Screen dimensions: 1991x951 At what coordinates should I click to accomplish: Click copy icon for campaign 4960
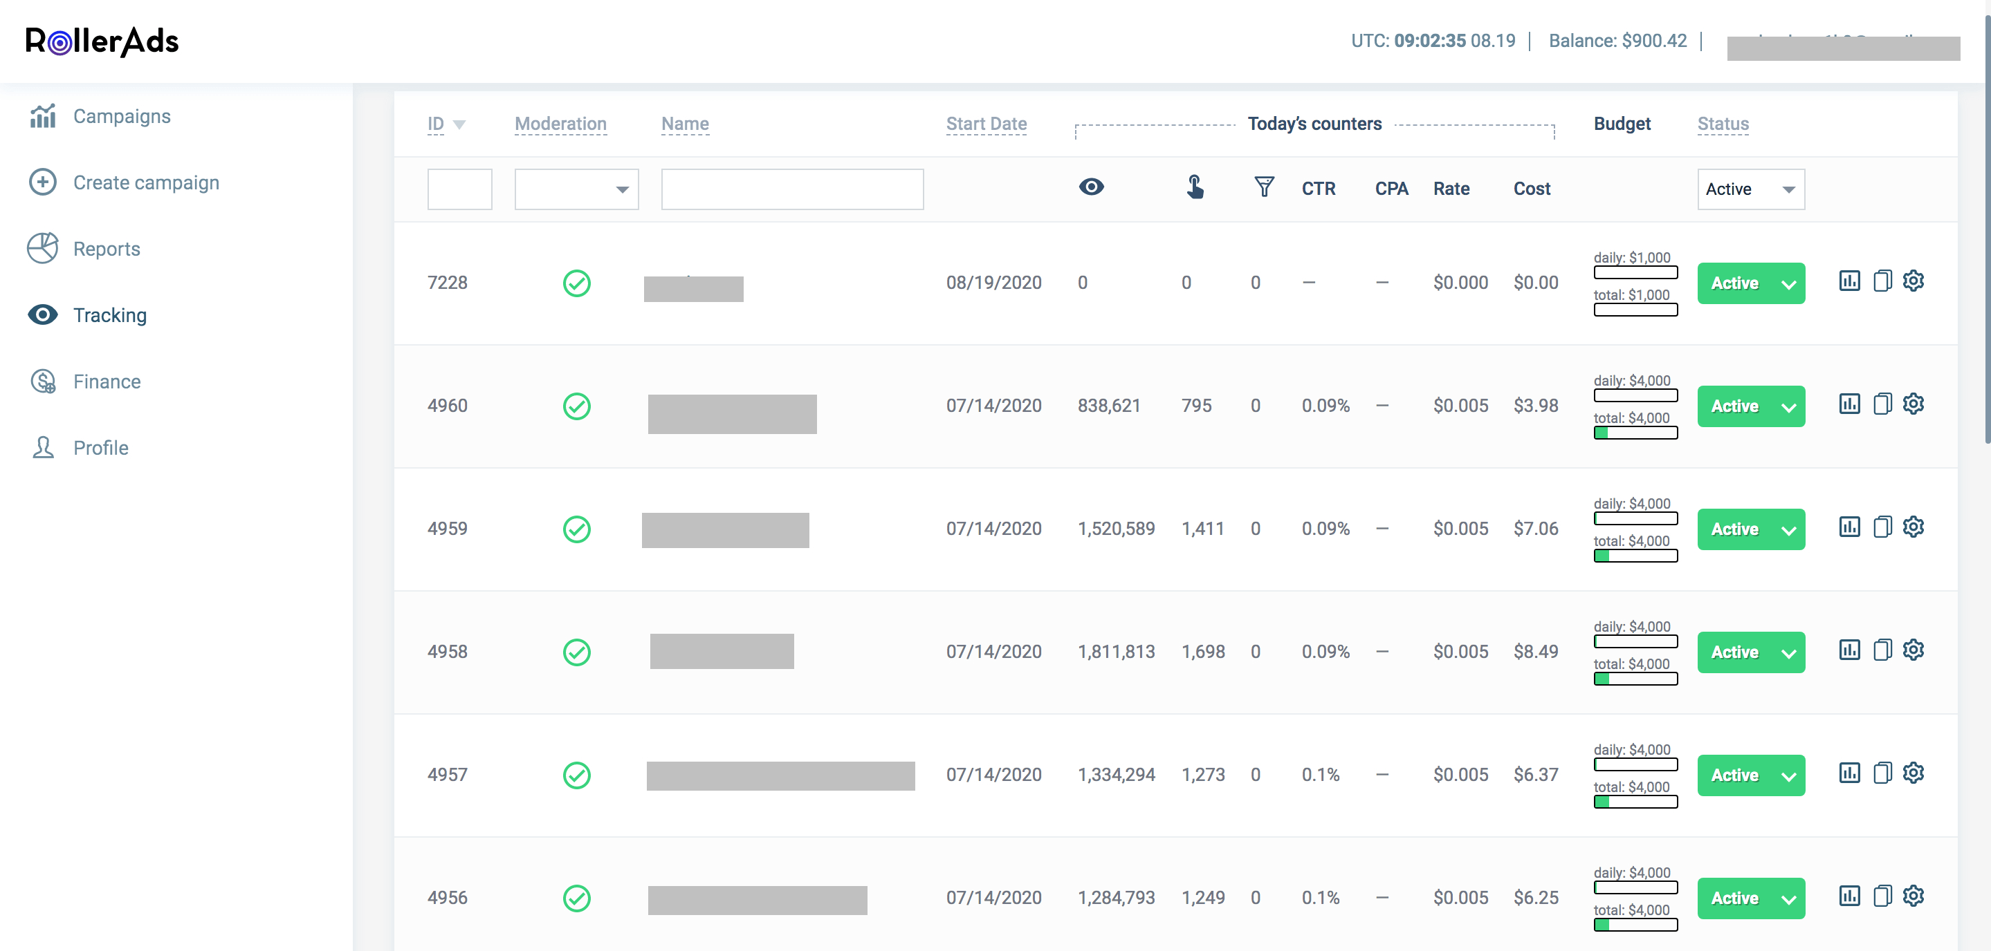coord(1882,404)
